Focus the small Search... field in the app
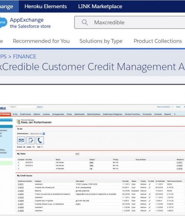The height and width of the screenshot is (222, 185). (23, 107)
